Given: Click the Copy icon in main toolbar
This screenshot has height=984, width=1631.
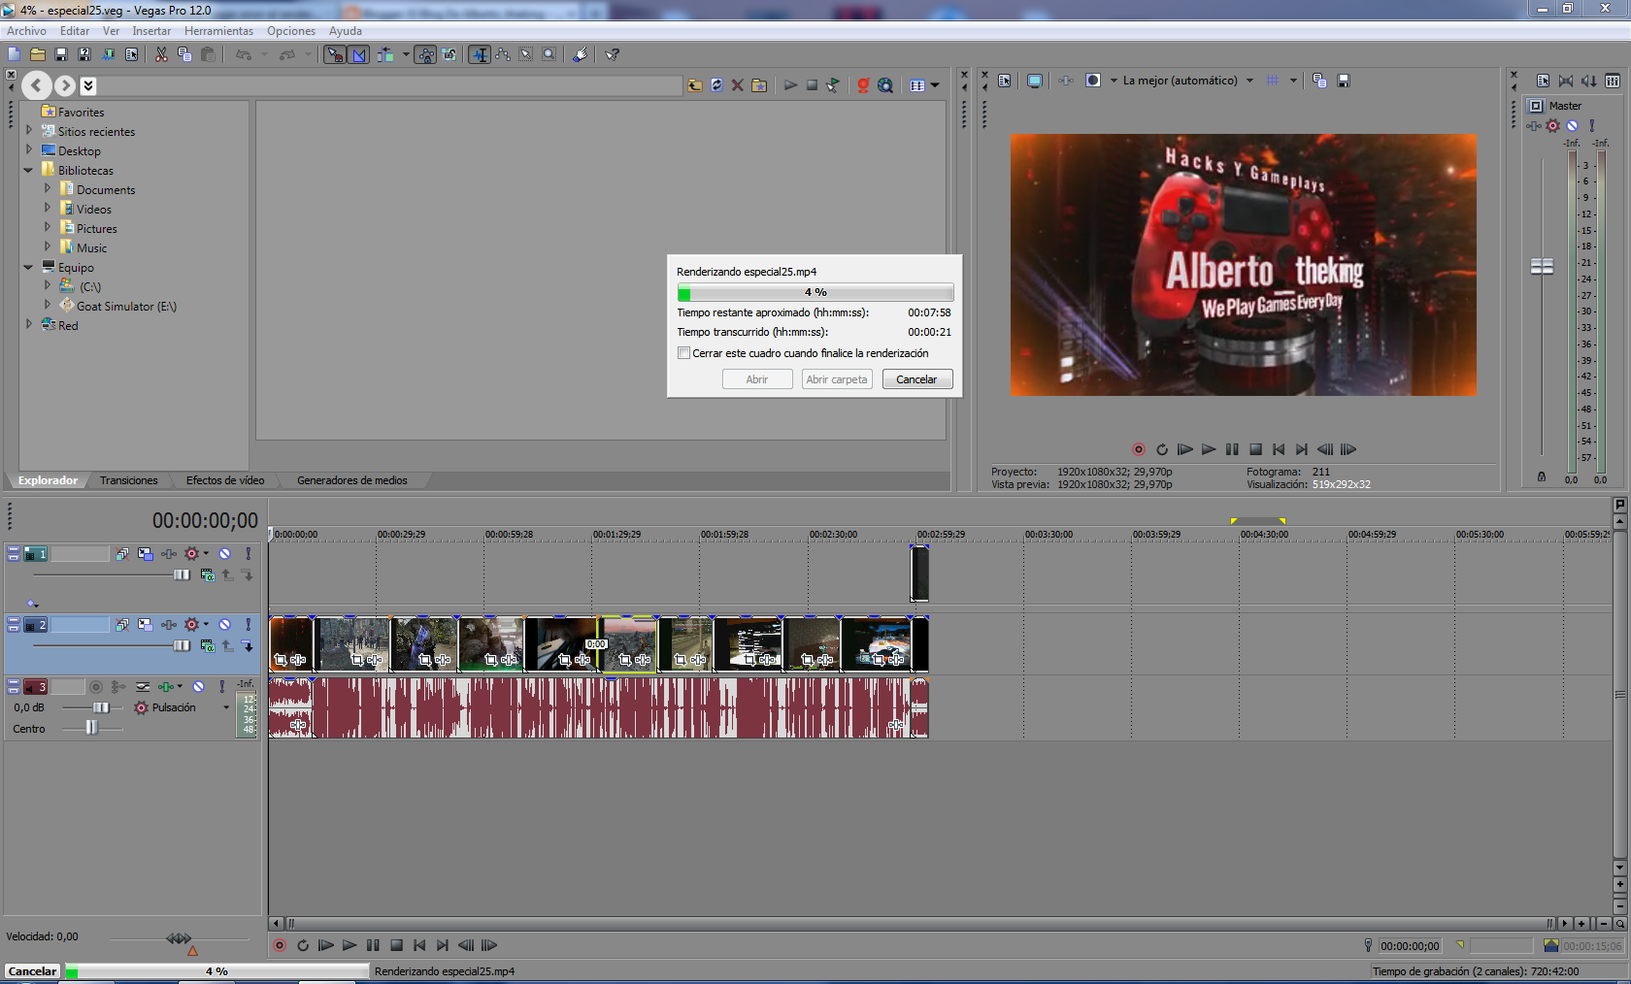Looking at the screenshot, I should (x=184, y=54).
